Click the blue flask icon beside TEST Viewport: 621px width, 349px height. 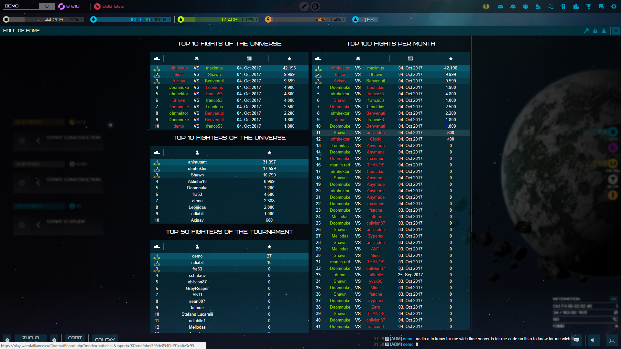point(355,19)
